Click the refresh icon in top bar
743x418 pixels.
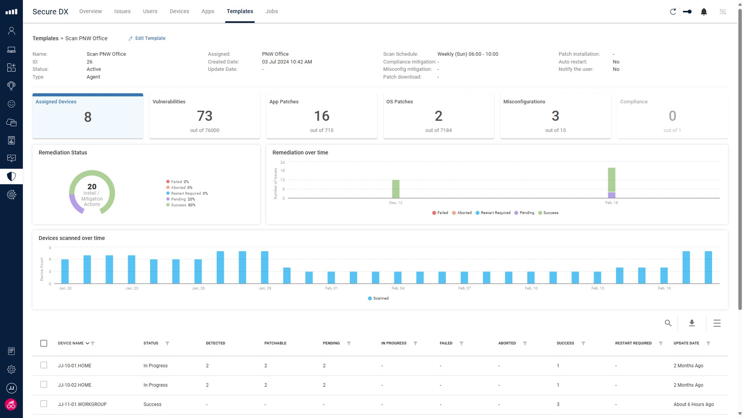coord(673,12)
